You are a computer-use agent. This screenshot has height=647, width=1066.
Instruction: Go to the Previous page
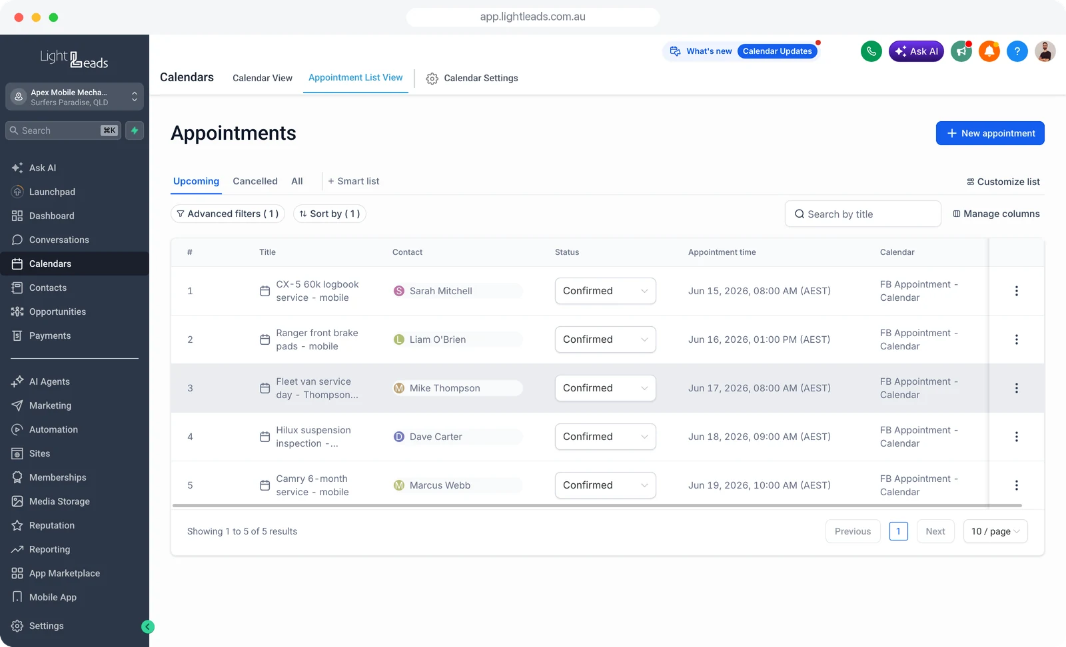853,531
